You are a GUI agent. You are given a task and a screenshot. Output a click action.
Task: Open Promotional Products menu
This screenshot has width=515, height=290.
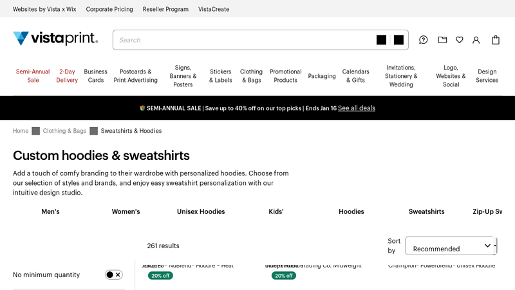285,76
